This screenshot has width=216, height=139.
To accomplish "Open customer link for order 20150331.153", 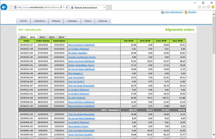I will point(81,114).
